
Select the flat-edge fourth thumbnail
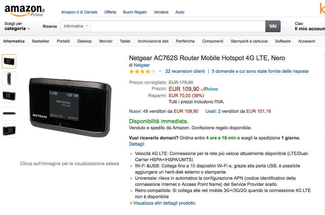pos(9,113)
